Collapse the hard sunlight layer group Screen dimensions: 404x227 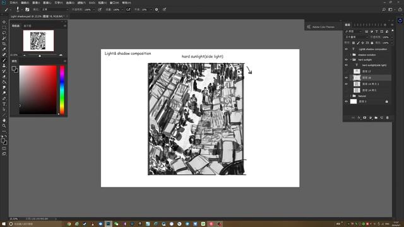tap(351, 59)
